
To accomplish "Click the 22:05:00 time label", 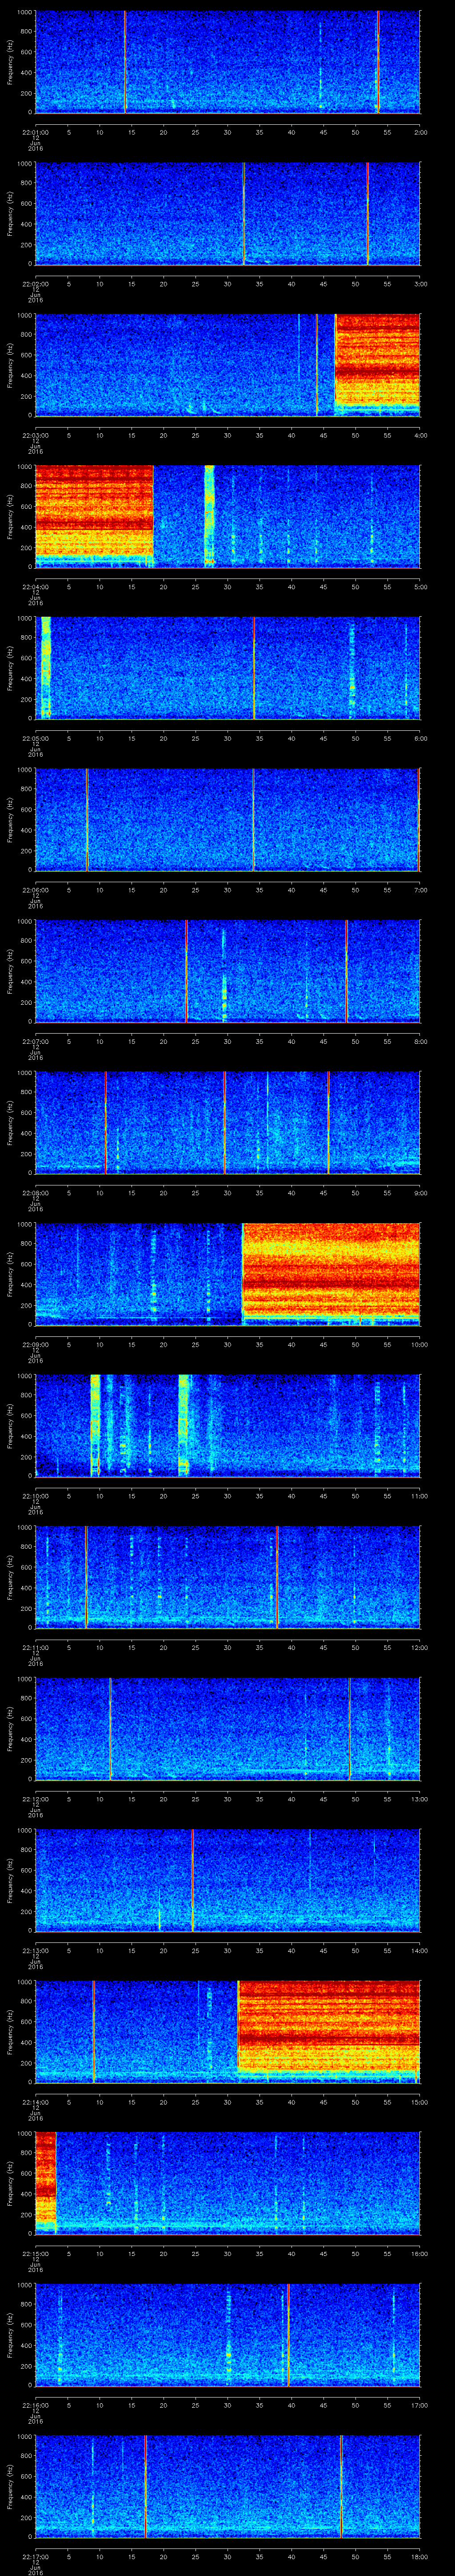I will tap(35, 737).
